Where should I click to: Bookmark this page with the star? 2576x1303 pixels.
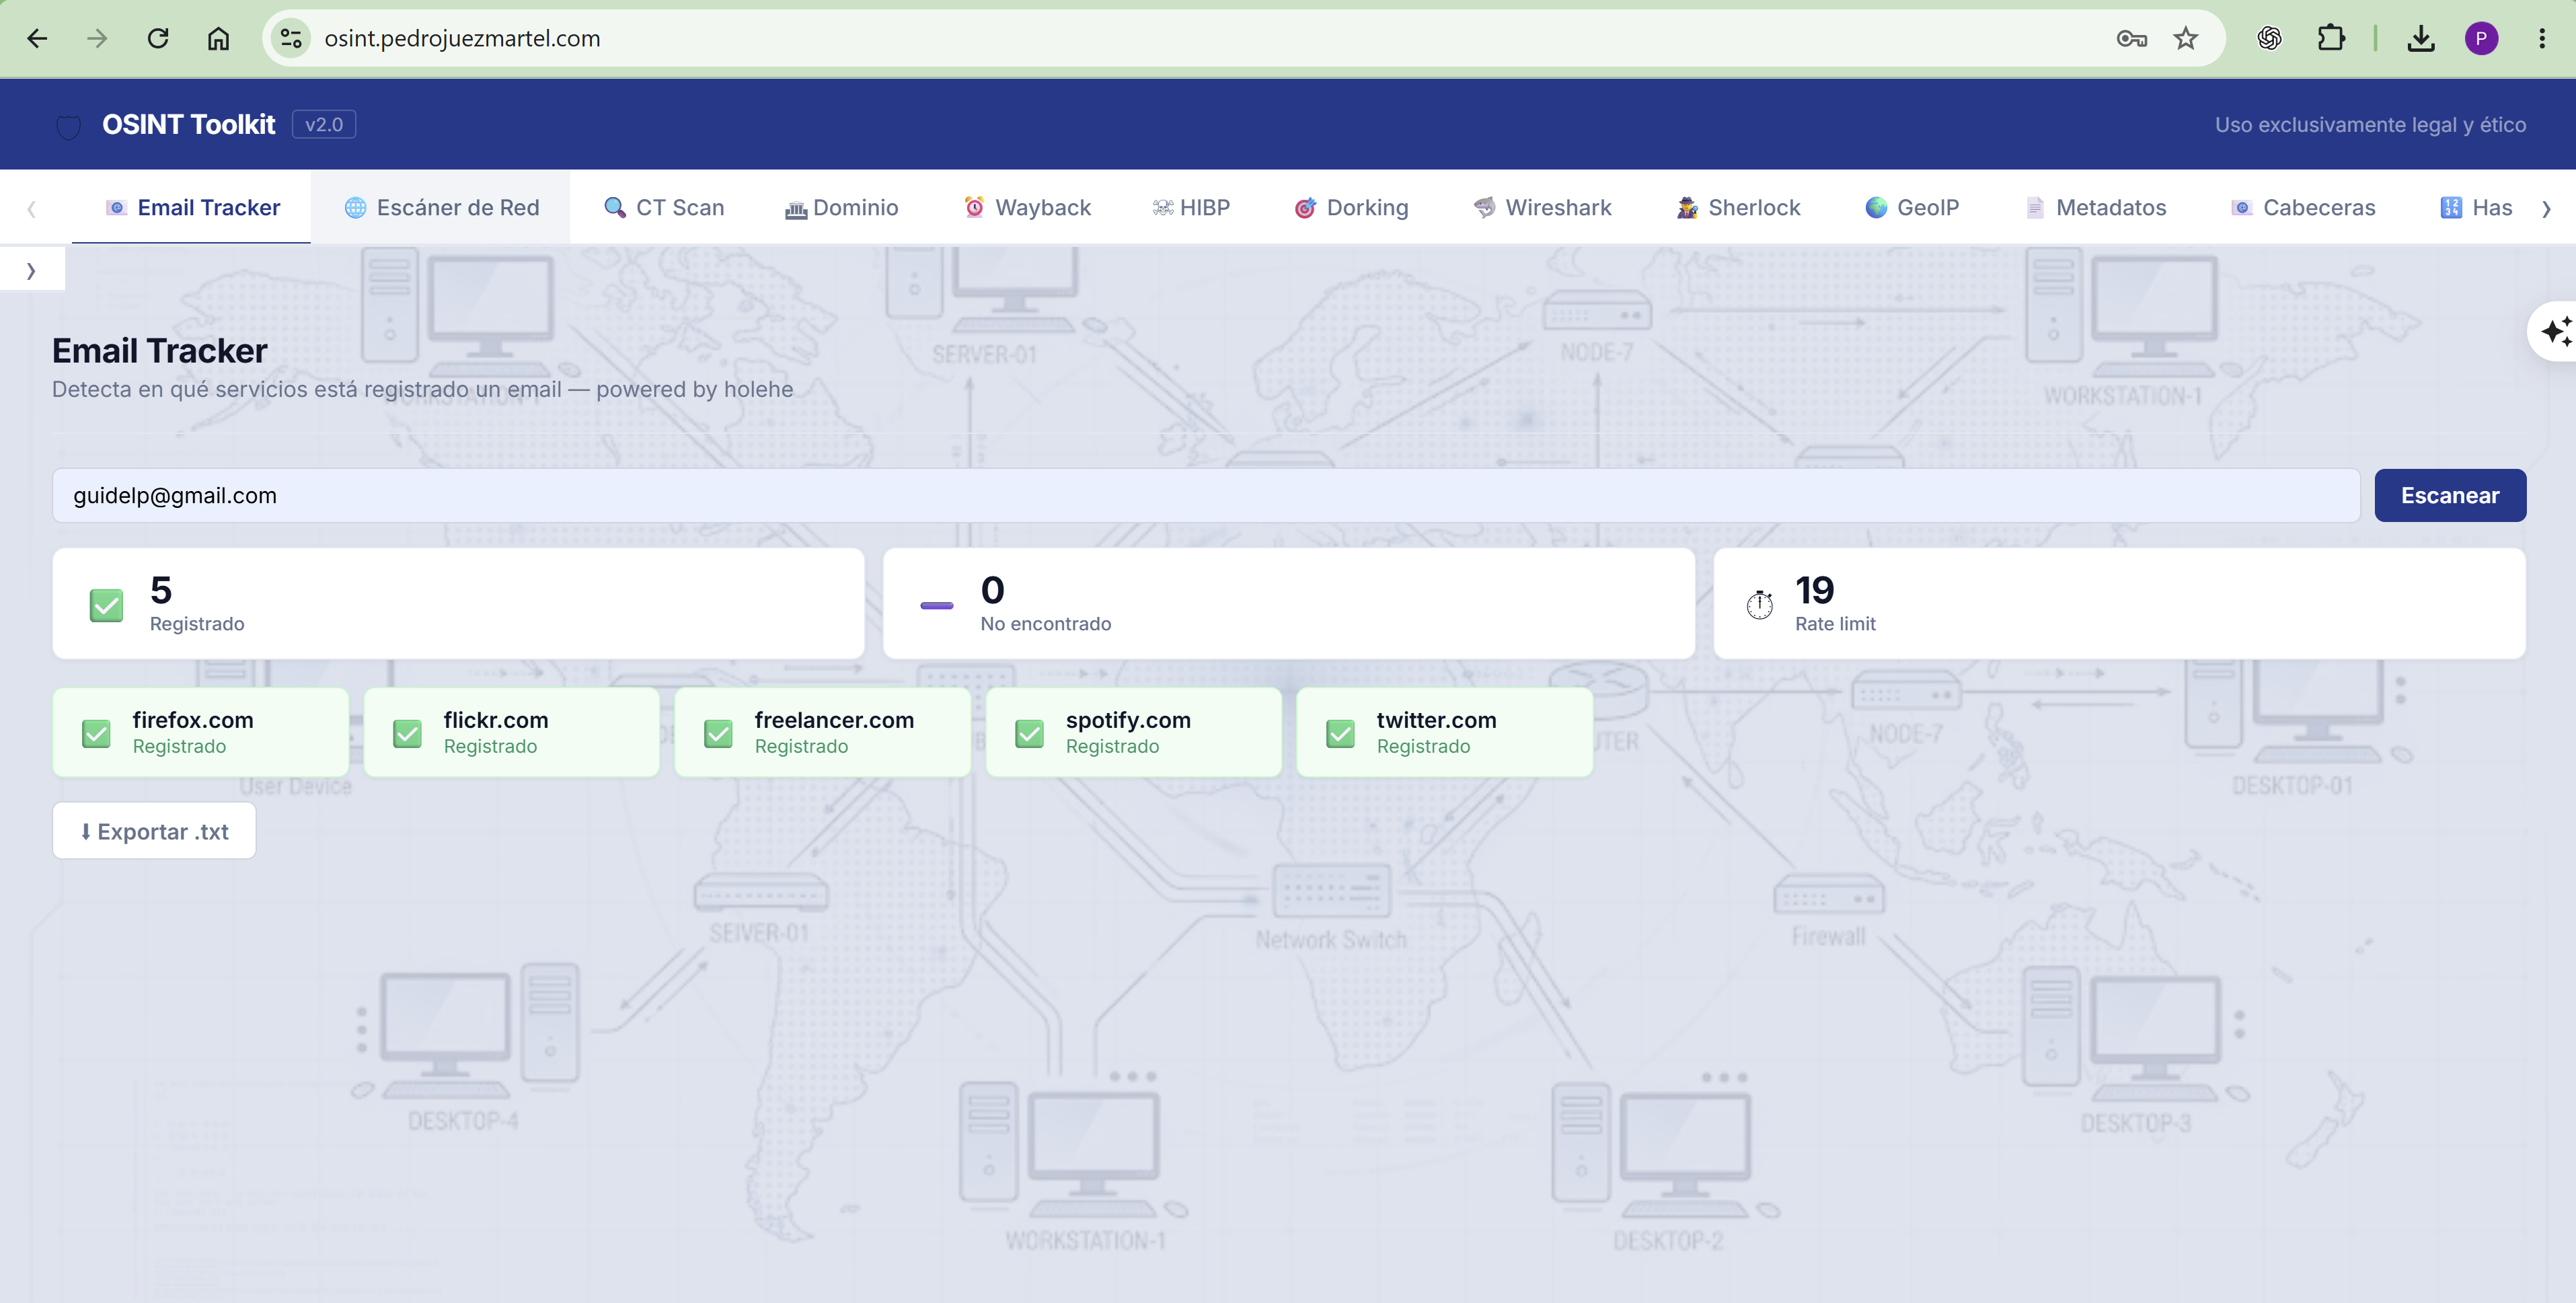click(x=2186, y=39)
